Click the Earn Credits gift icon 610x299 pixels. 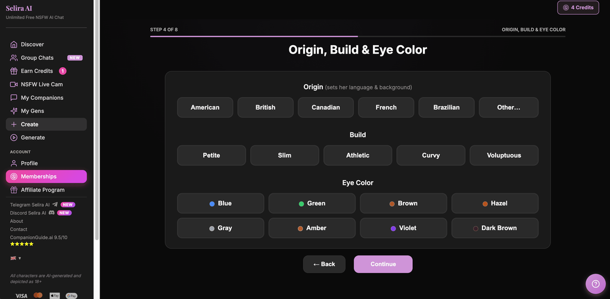pyautogui.click(x=14, y=71)
